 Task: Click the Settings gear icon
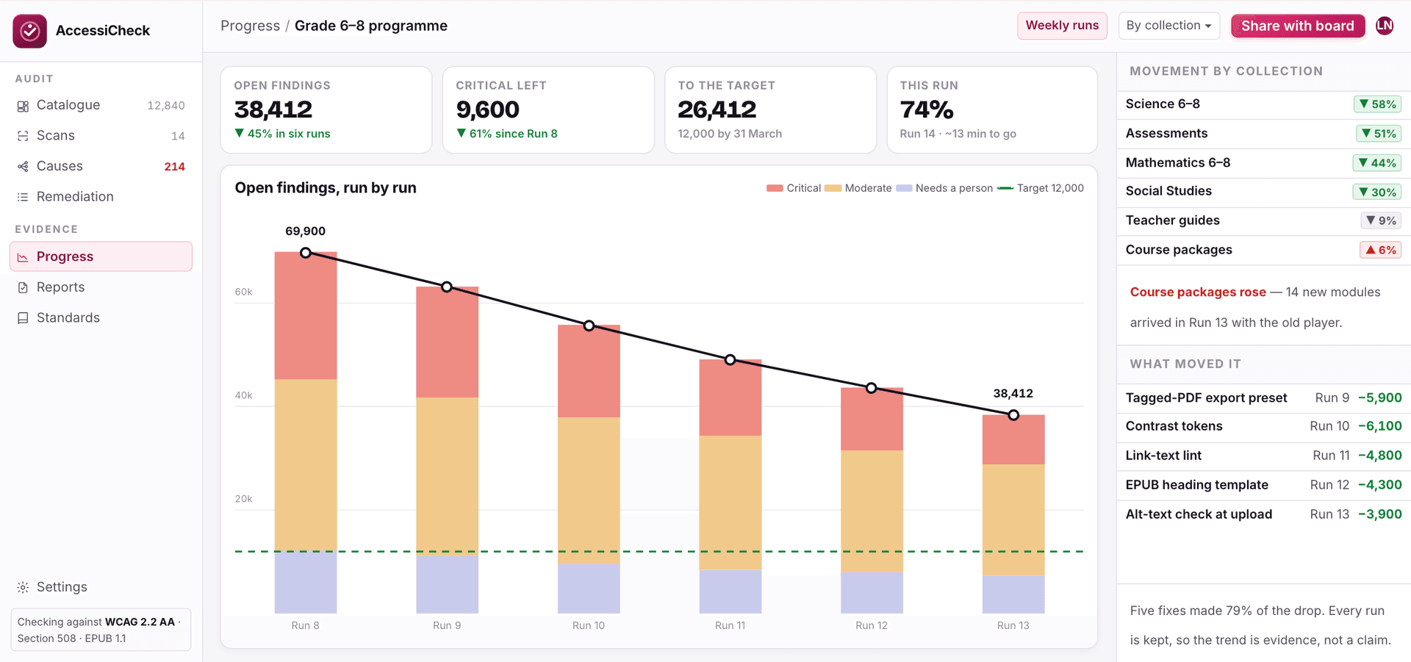click(x=23, y=587)
